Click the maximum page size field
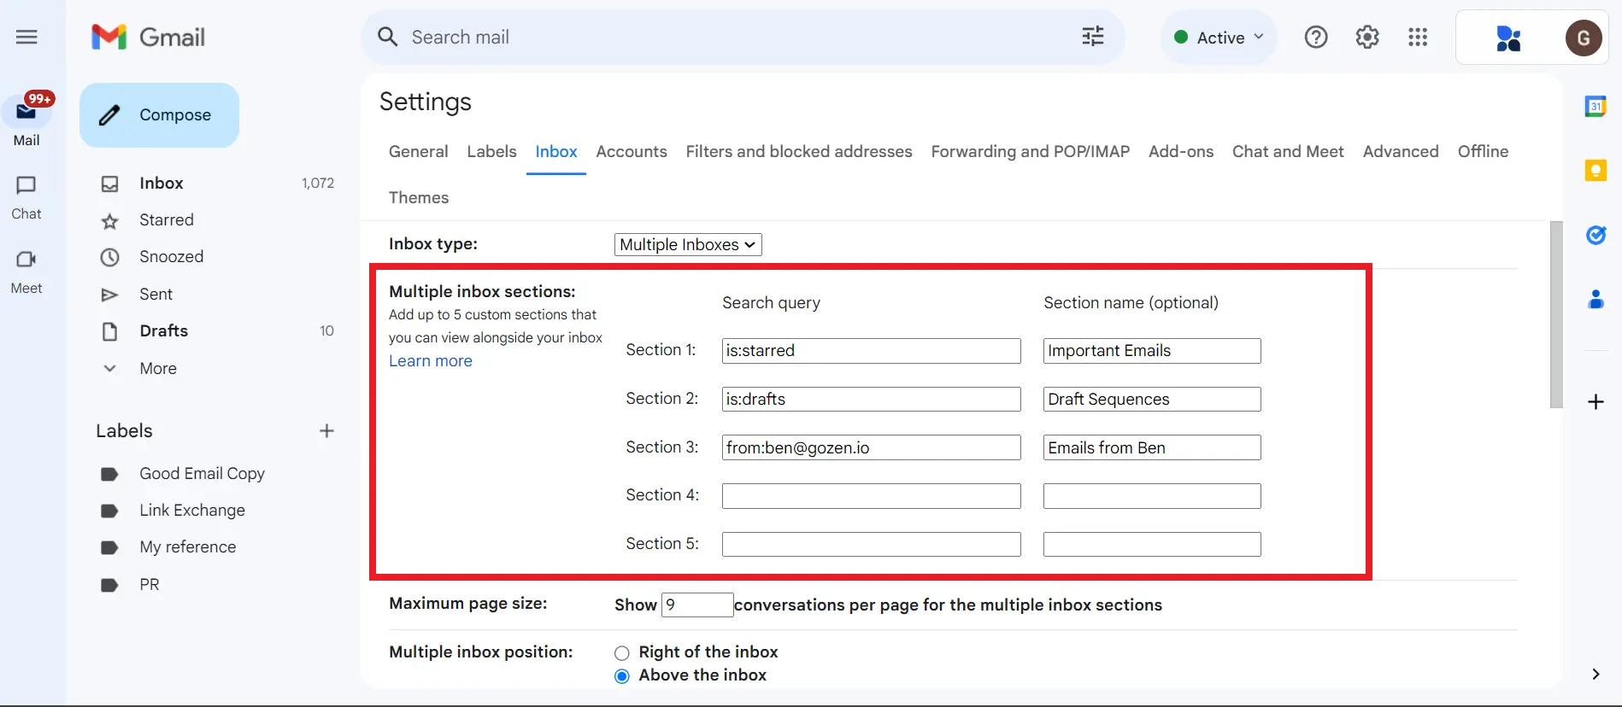 coord(697,605)
